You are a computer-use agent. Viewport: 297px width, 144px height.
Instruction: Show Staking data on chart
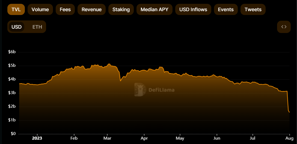(x=121, y=10)
